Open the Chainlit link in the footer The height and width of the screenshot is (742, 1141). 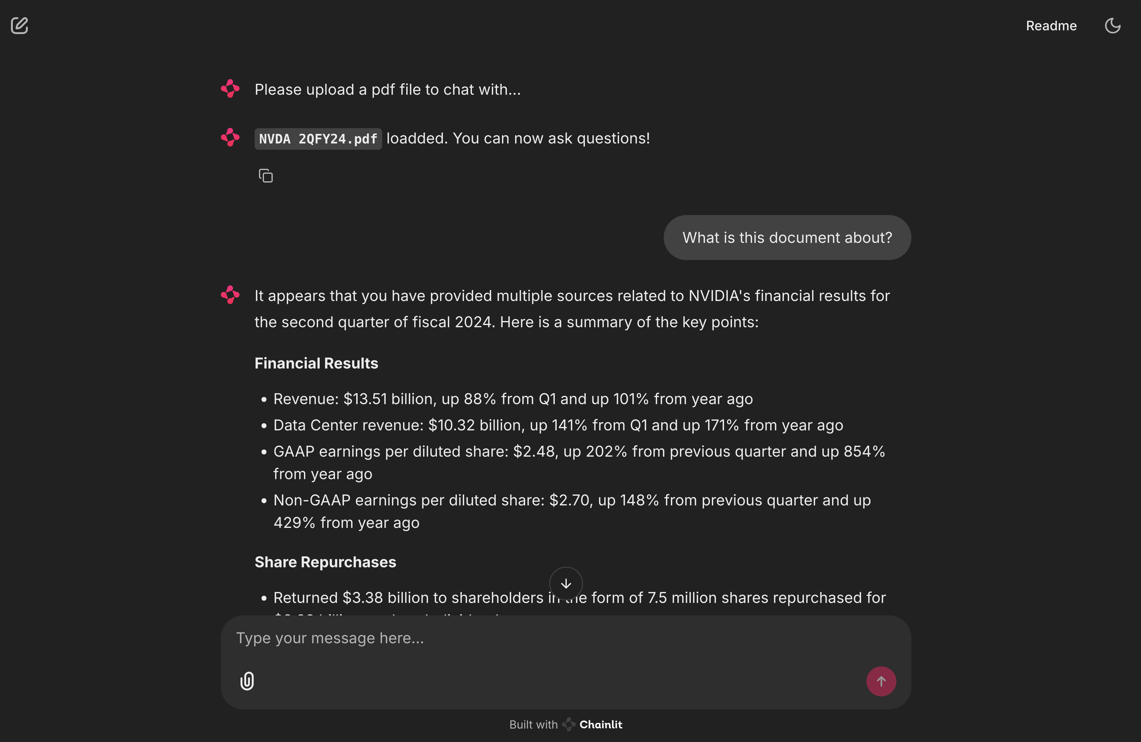[600, 724]
